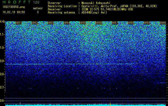Click the 1.1 frequency axis label
This screenshot has width=168, height=106.
(x=2, y=34)
